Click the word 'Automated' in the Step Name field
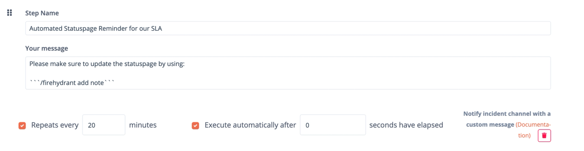 [x=45, y=28]
